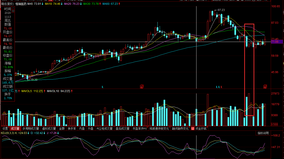Open 设置 indicator settings
Viewport: 284px width, 159px height.
(5, 129)
